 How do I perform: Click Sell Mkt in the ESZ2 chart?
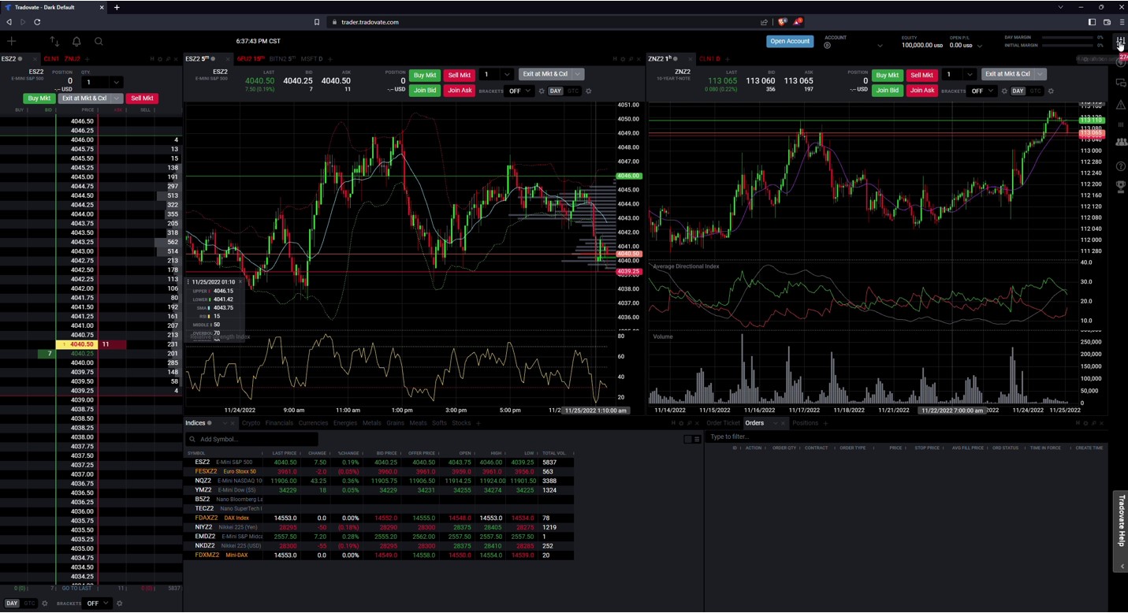coord(459,75)
